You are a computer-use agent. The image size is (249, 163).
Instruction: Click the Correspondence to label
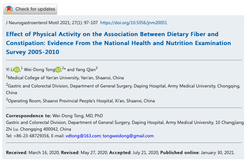(x=29, y=116)
